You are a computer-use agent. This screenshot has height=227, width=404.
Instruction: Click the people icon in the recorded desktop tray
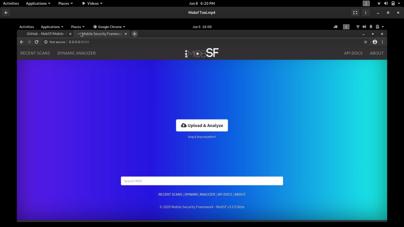pyautogui.click(x=336, y=27)
